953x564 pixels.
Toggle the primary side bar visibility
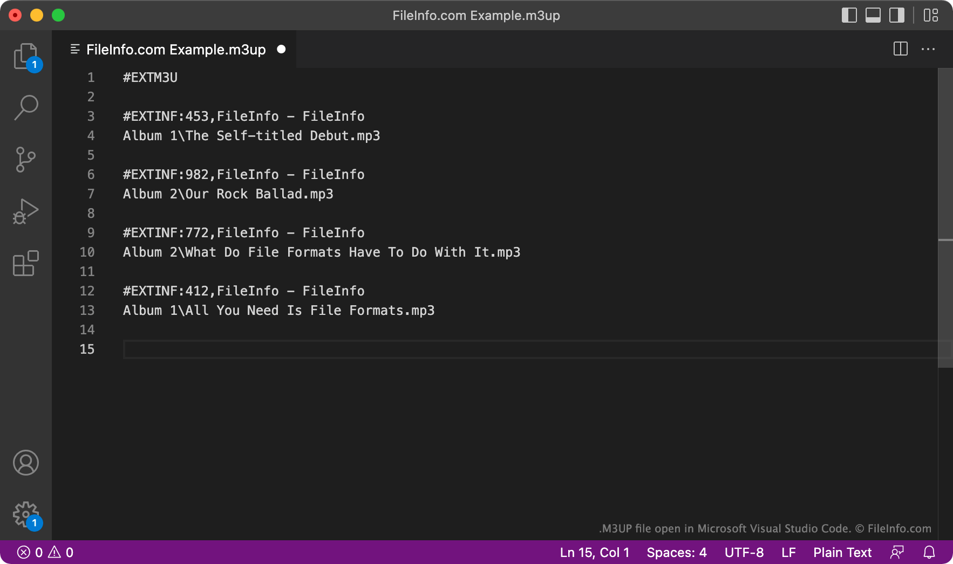(849, 15)
